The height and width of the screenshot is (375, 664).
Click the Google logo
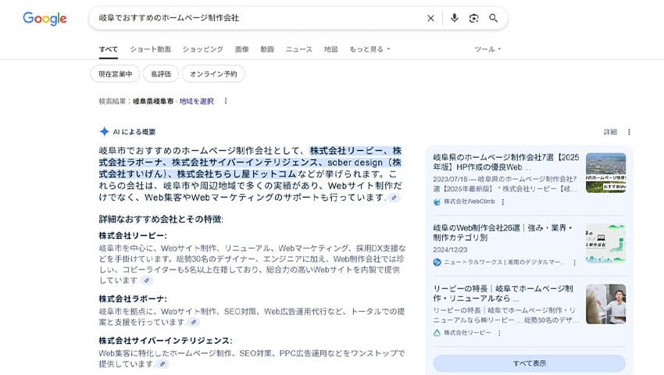[45, 19]
